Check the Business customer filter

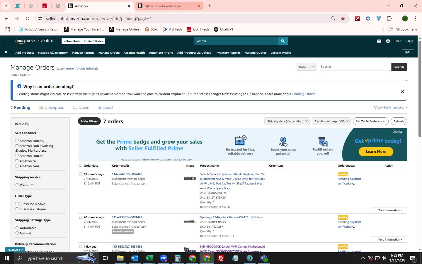pyautogui.click(x=17, y=209)
